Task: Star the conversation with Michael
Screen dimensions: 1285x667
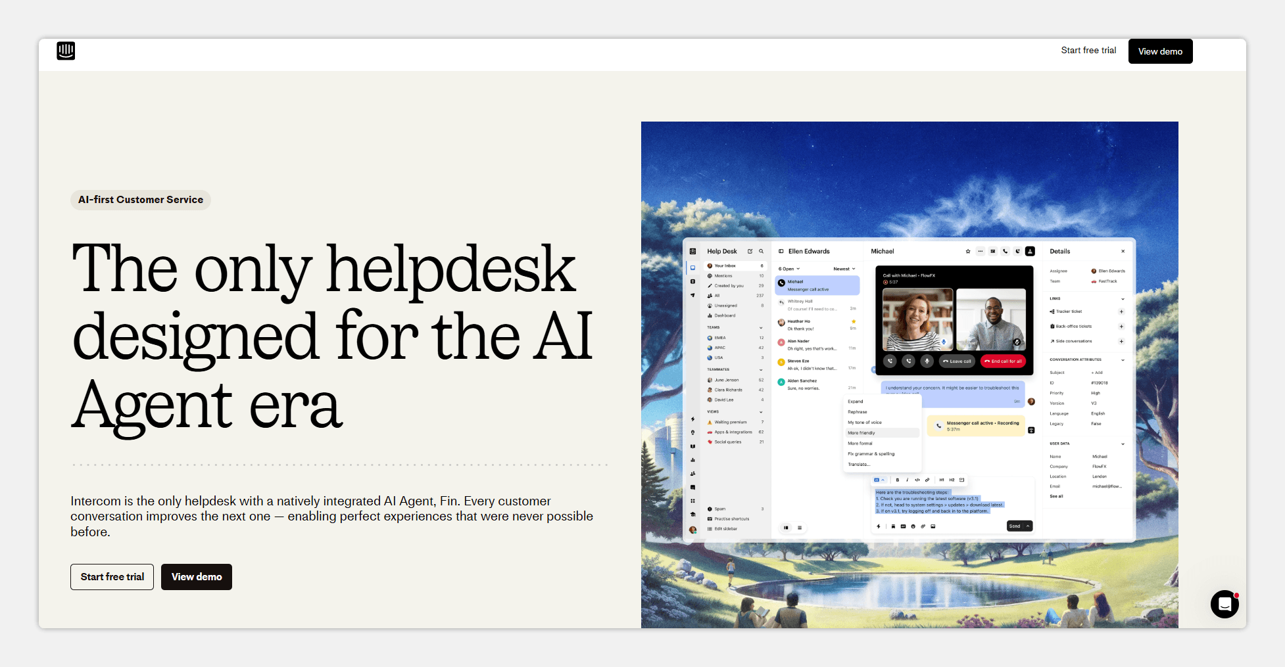Action: (968, 251)
